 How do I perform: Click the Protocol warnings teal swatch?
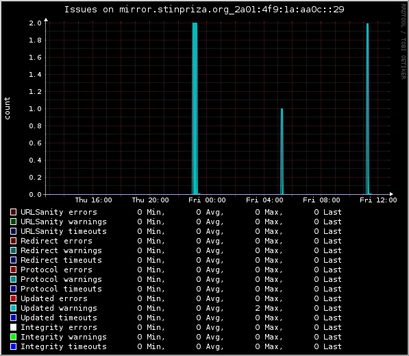click(13, 279)
